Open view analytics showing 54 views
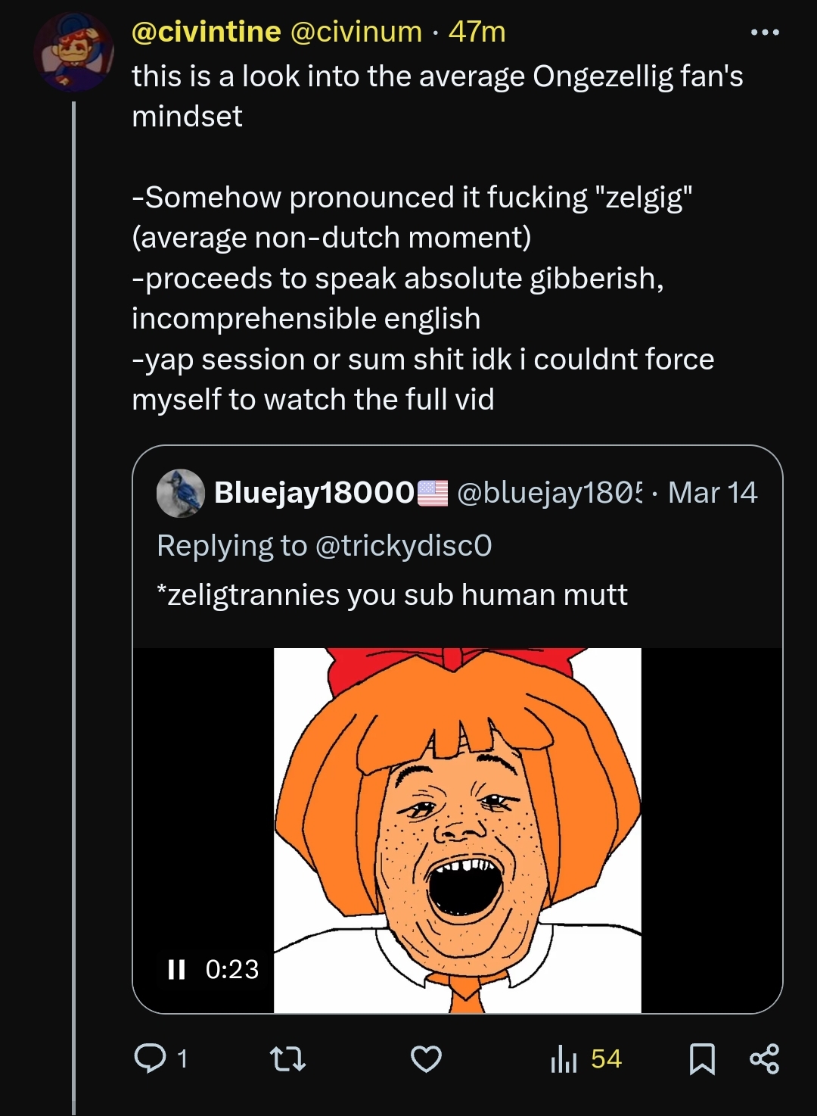817x1116 pixels. point(586,1058)
